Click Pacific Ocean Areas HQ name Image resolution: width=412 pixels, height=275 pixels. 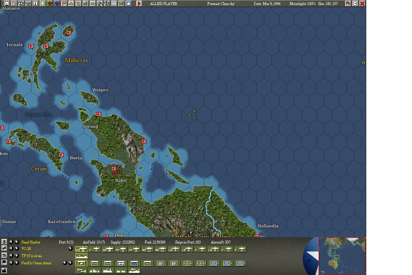click(36, 263)
